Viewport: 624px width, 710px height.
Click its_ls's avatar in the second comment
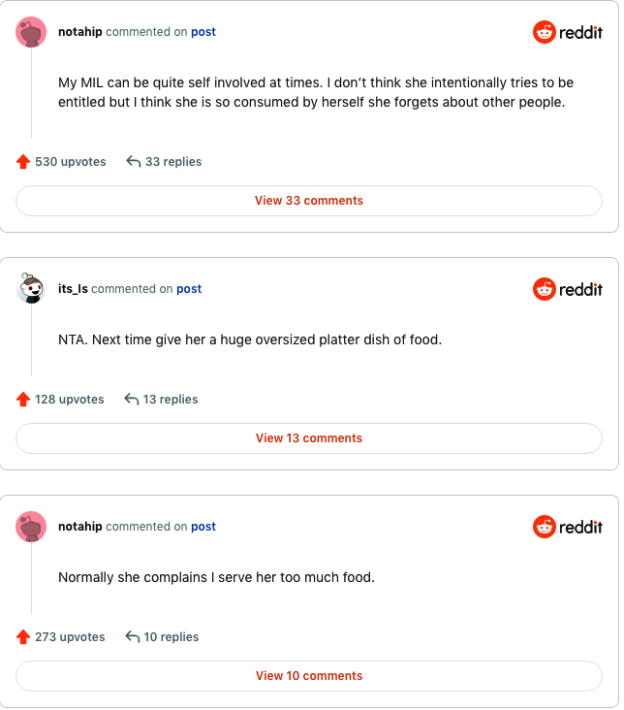point(31,289)
